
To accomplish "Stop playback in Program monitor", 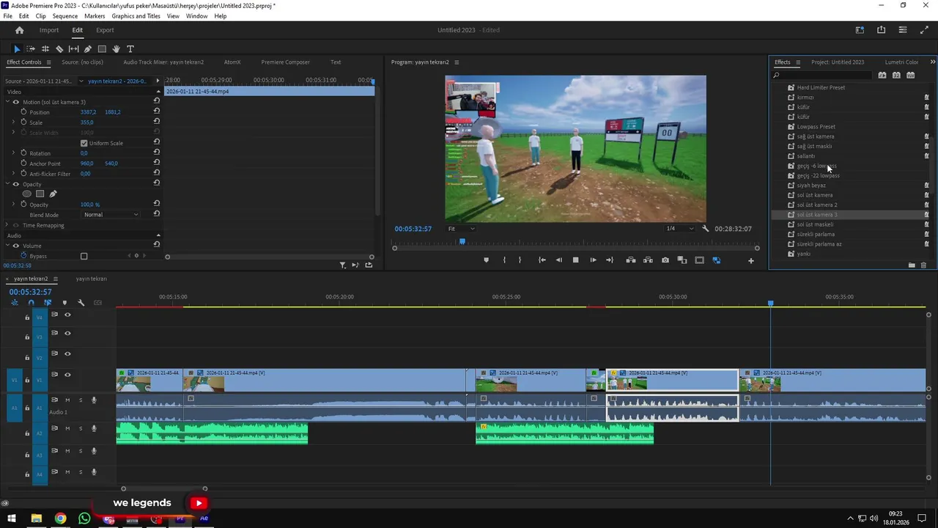I will click(575, 260).
